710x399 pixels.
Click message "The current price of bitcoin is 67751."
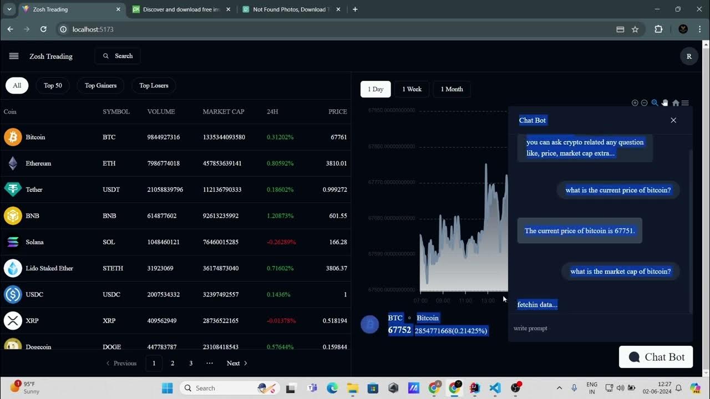tap(580, 231)
